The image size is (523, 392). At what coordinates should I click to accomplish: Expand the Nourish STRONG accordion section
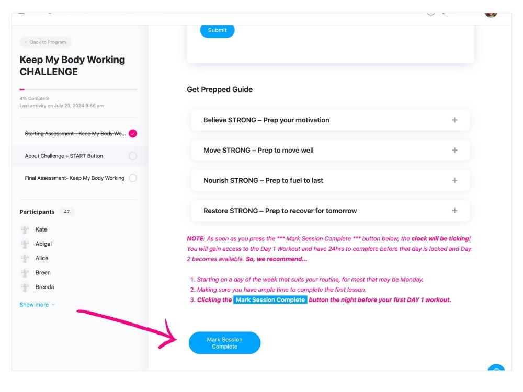coord(330,181)
